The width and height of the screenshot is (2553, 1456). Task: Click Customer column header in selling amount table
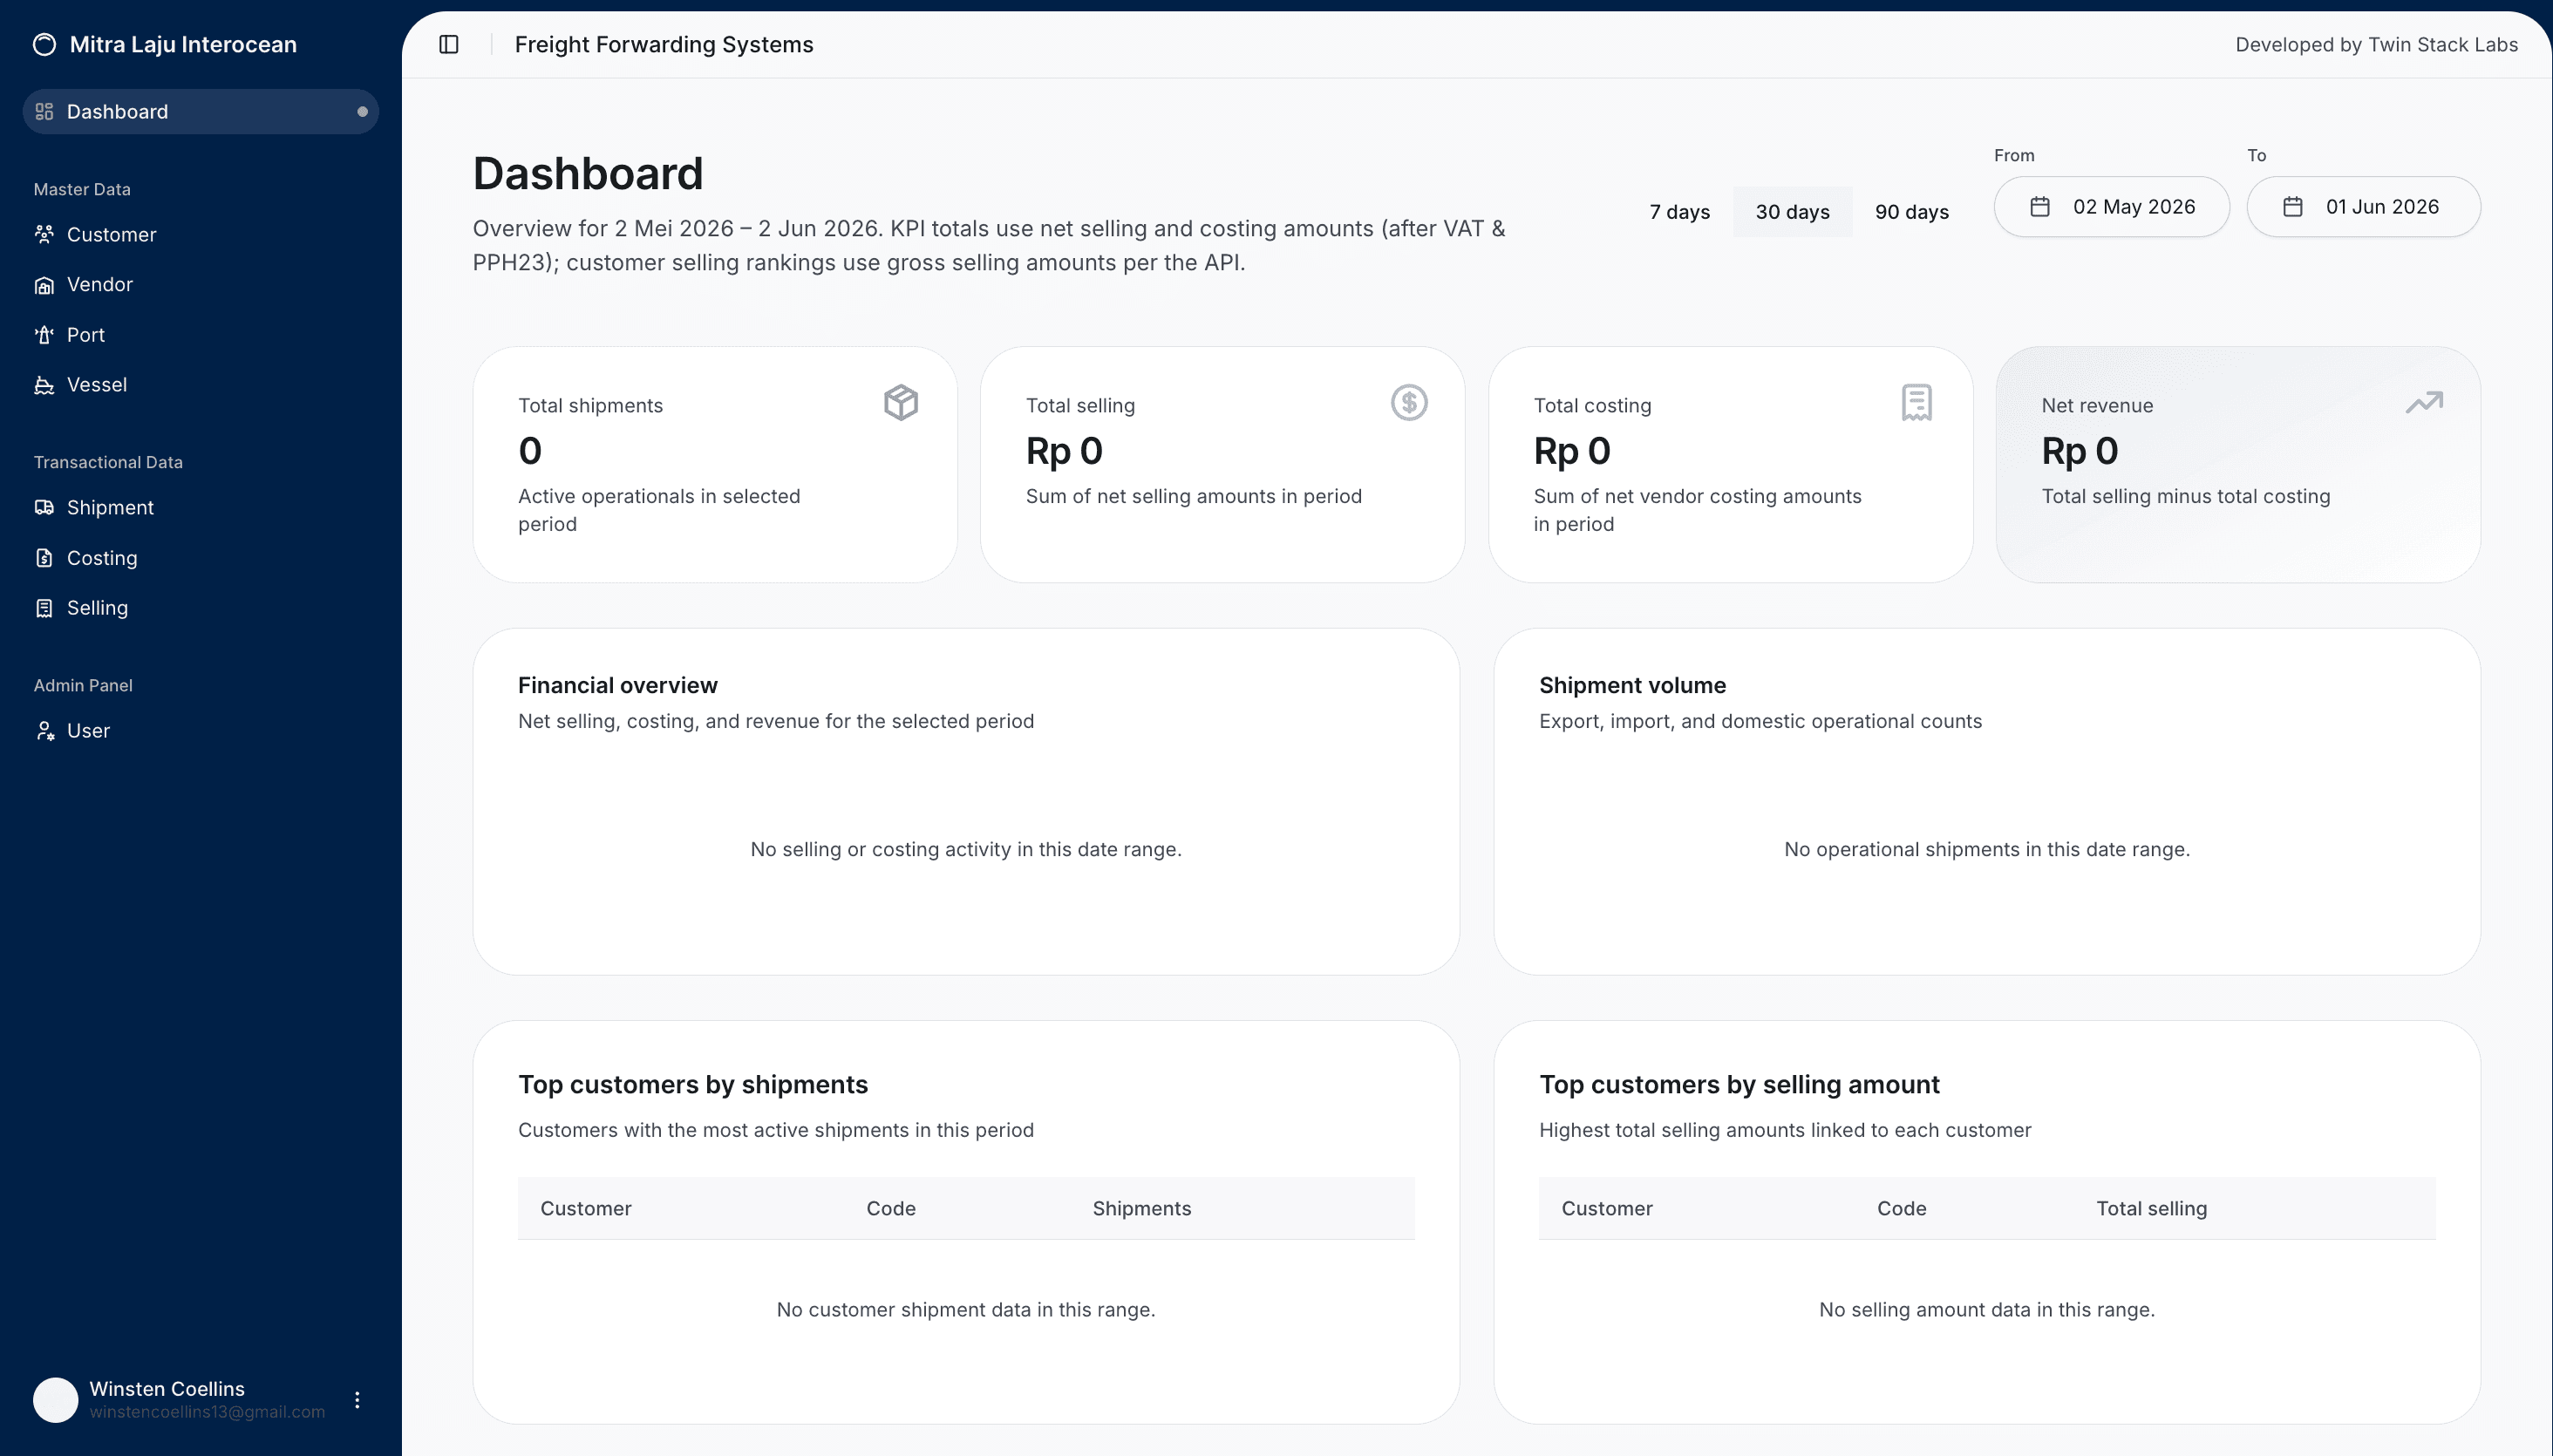pyautogui.click(x=1607, y=1208)
